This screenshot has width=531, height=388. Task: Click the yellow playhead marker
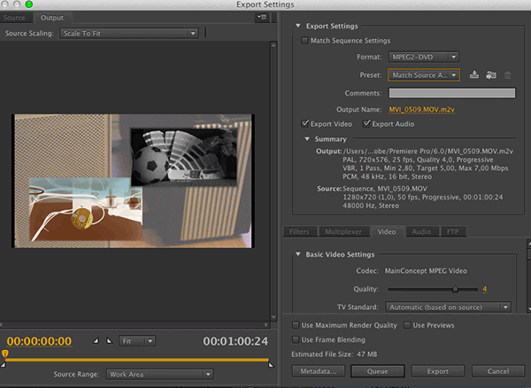[x=4, y=353]
